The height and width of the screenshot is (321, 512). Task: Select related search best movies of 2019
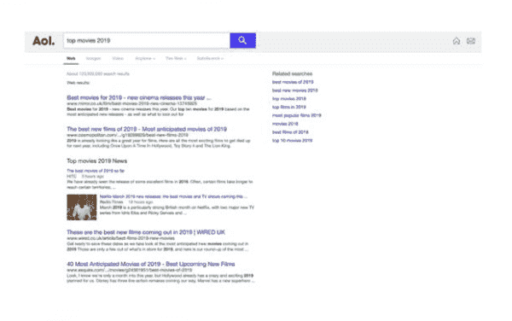click(293, 82)
